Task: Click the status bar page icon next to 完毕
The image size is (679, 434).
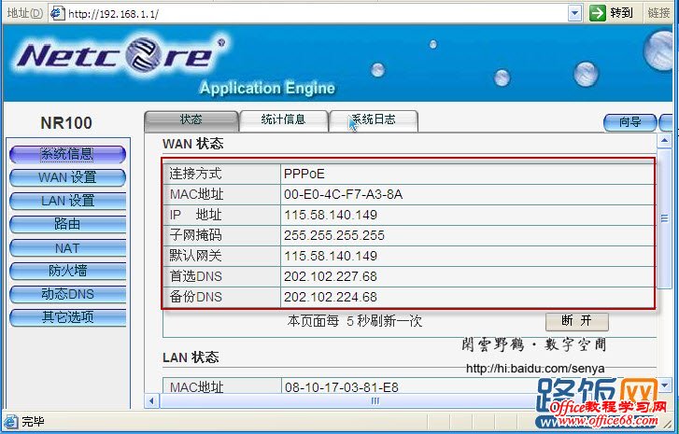Action: click(x=11, y=421)
